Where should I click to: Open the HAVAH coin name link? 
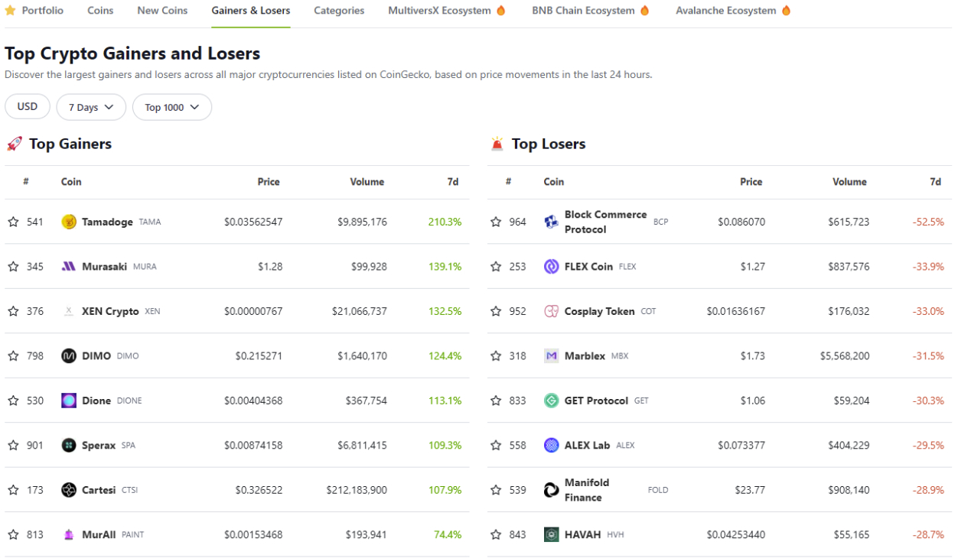(x=582, y=534)
